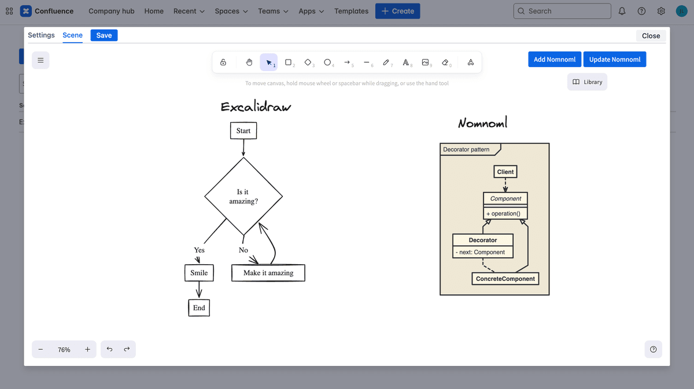Select the 'Yes' label

tap(200, 250)
